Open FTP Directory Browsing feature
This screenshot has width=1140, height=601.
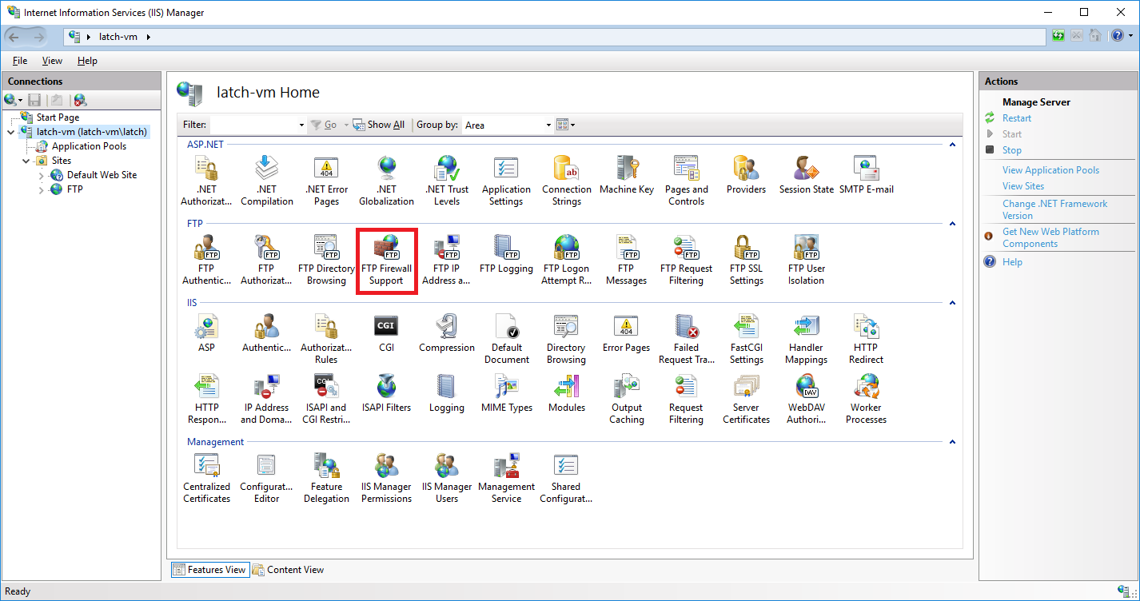(x=326, y=260)
